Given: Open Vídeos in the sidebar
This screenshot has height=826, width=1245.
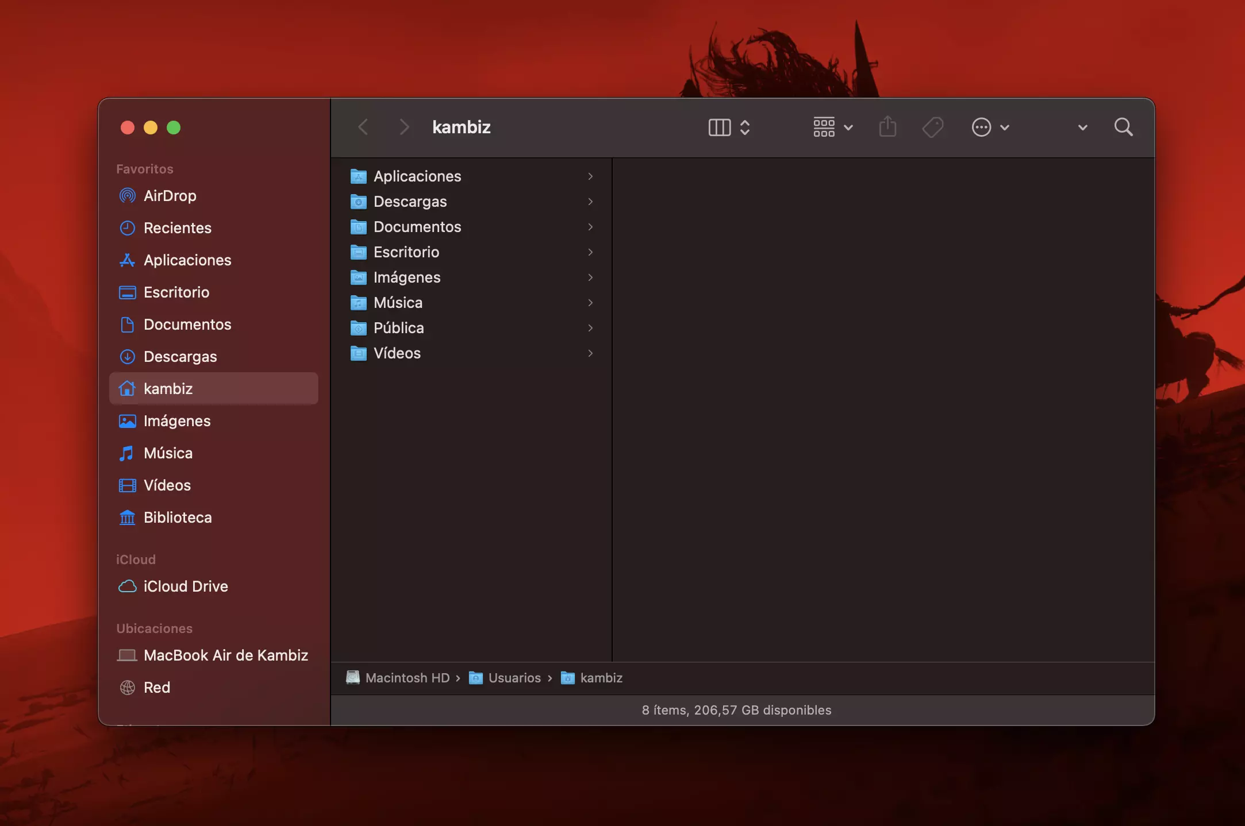Looking at the screenshot, I should pyautogui.click(x=213, y=485).
